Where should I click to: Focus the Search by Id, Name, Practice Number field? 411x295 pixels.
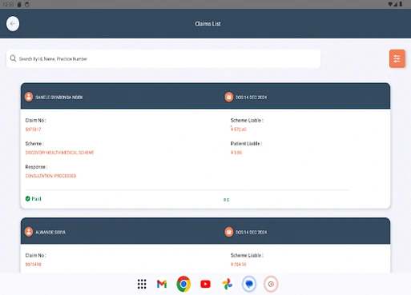coord(163,58)
